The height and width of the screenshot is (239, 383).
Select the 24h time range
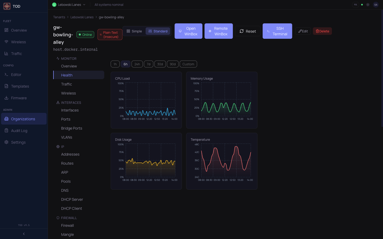coord(137,64)
